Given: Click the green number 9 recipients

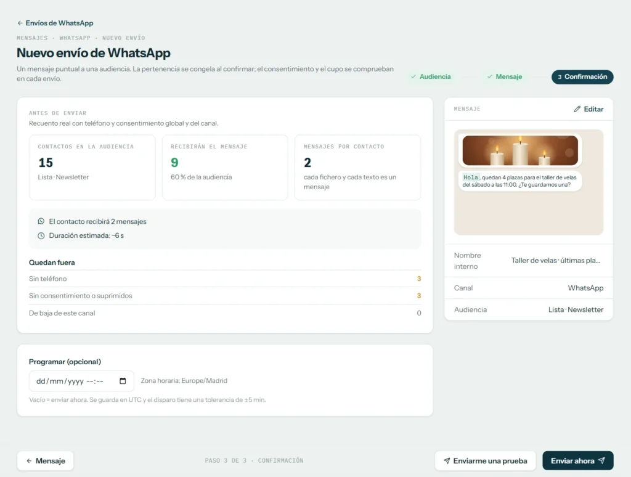Looking at the screenshot, I should coord(174,163).
